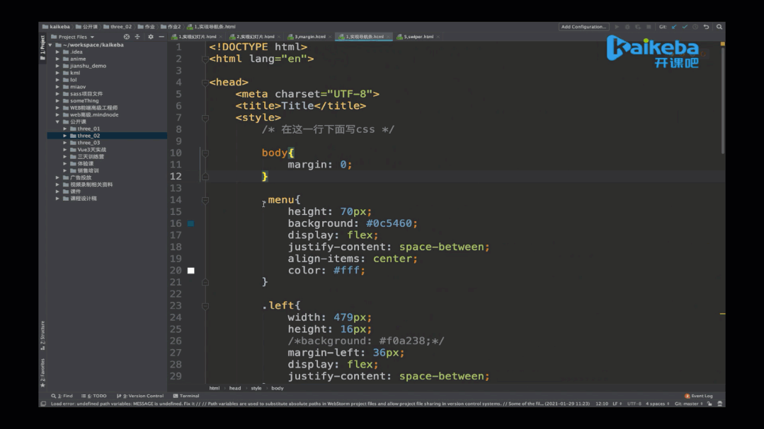764x429 pixels.
Task: Open the 9: Version Control tool window
Action: [139, 396]
